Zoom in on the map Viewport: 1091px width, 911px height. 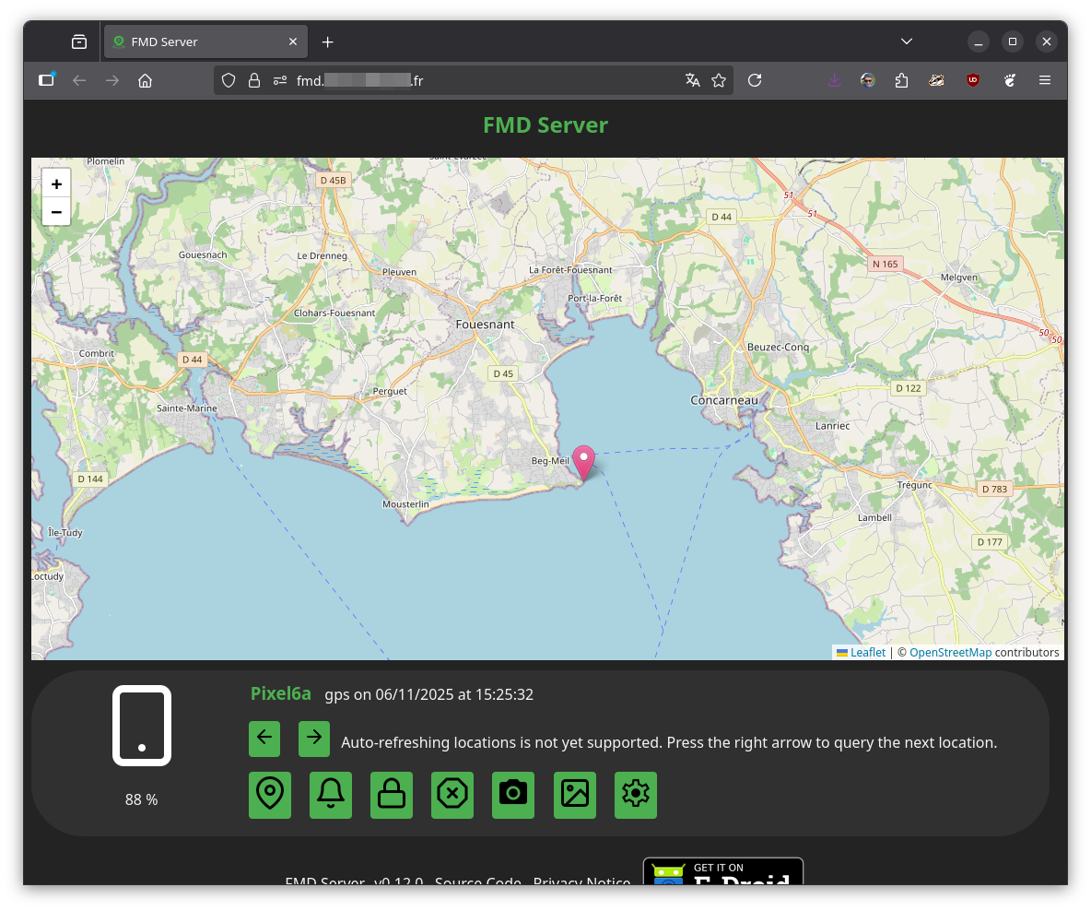point(56,184)
